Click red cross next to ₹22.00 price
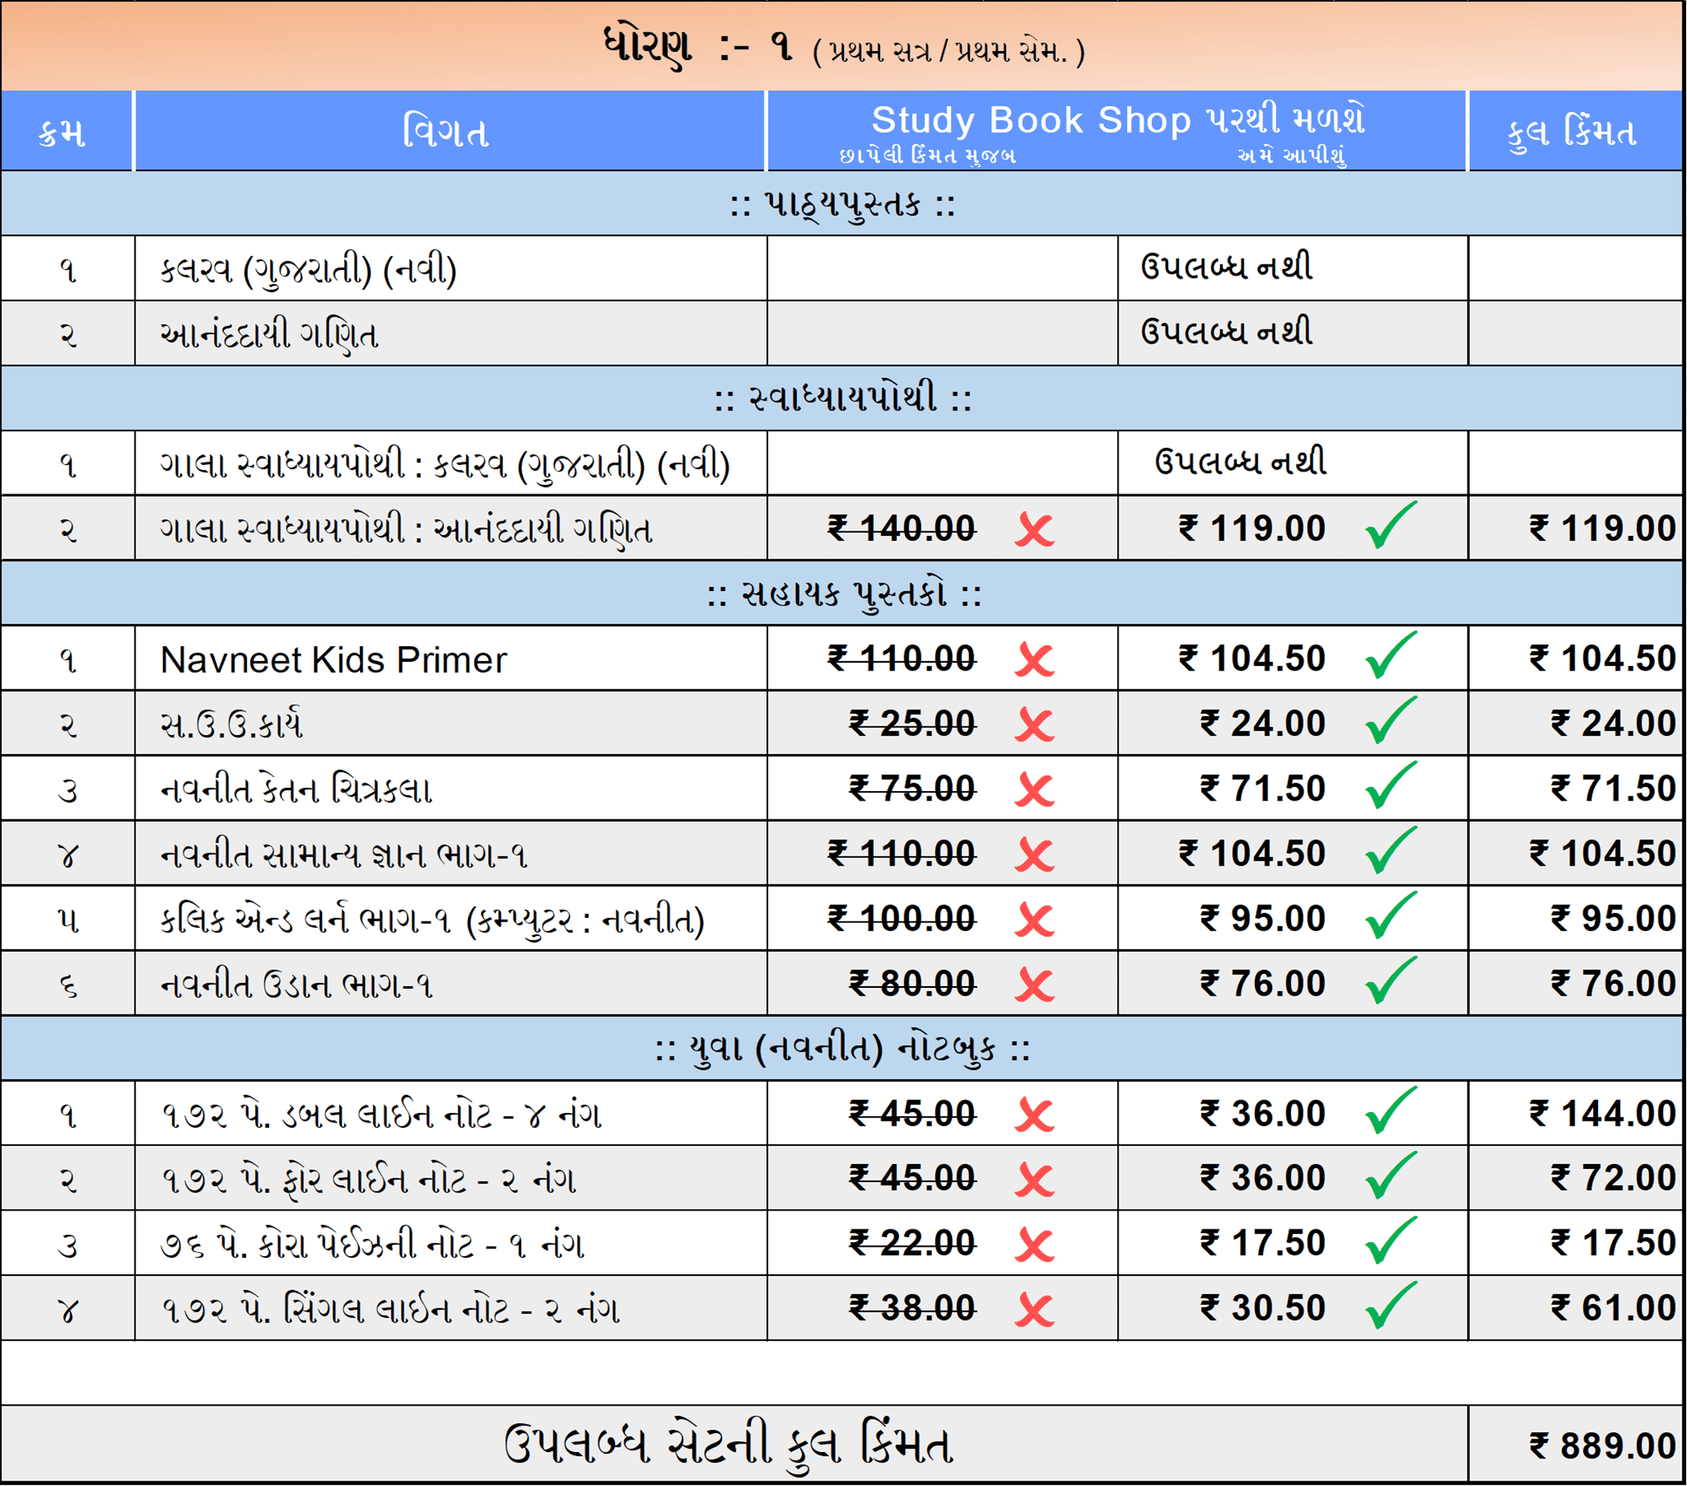Image resolution: width=1687 pixels, height=1486 pixels. click(1034, 1245)
